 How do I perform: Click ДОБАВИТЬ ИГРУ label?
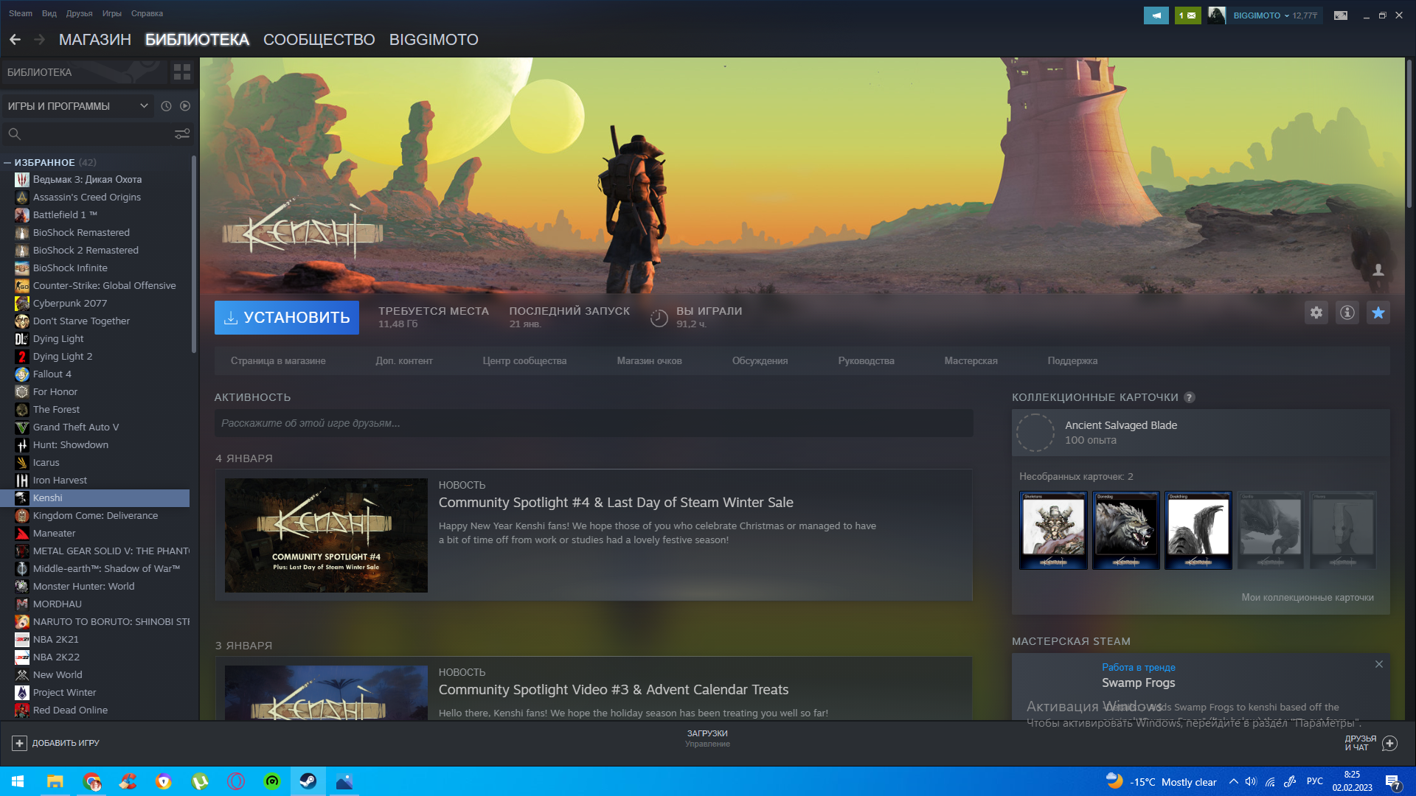click(66, 743)
